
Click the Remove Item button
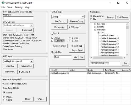pos(26,66)
